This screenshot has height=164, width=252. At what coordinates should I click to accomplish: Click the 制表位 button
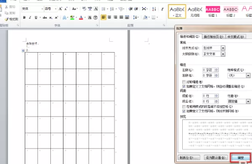pyautogui.click(x=189, y=158)
